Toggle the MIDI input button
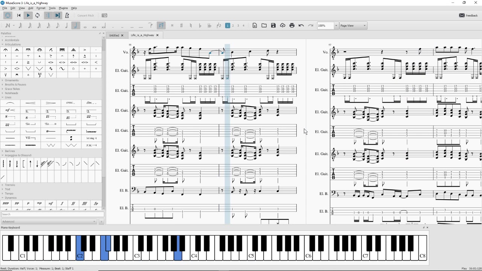482x271 pixels. pos(8,15)
